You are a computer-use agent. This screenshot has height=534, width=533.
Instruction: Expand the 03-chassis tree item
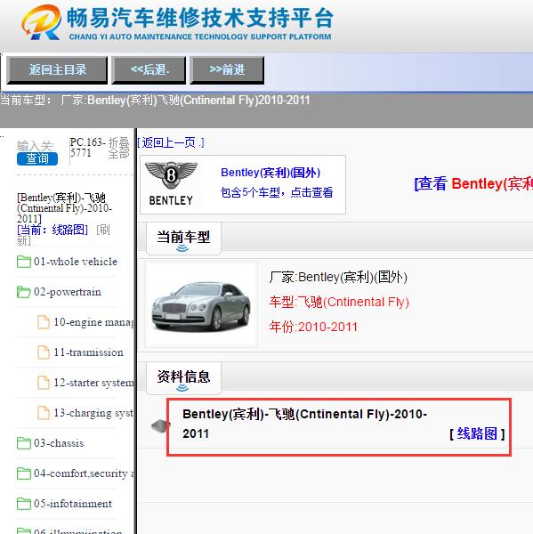[x=59, y=443]
